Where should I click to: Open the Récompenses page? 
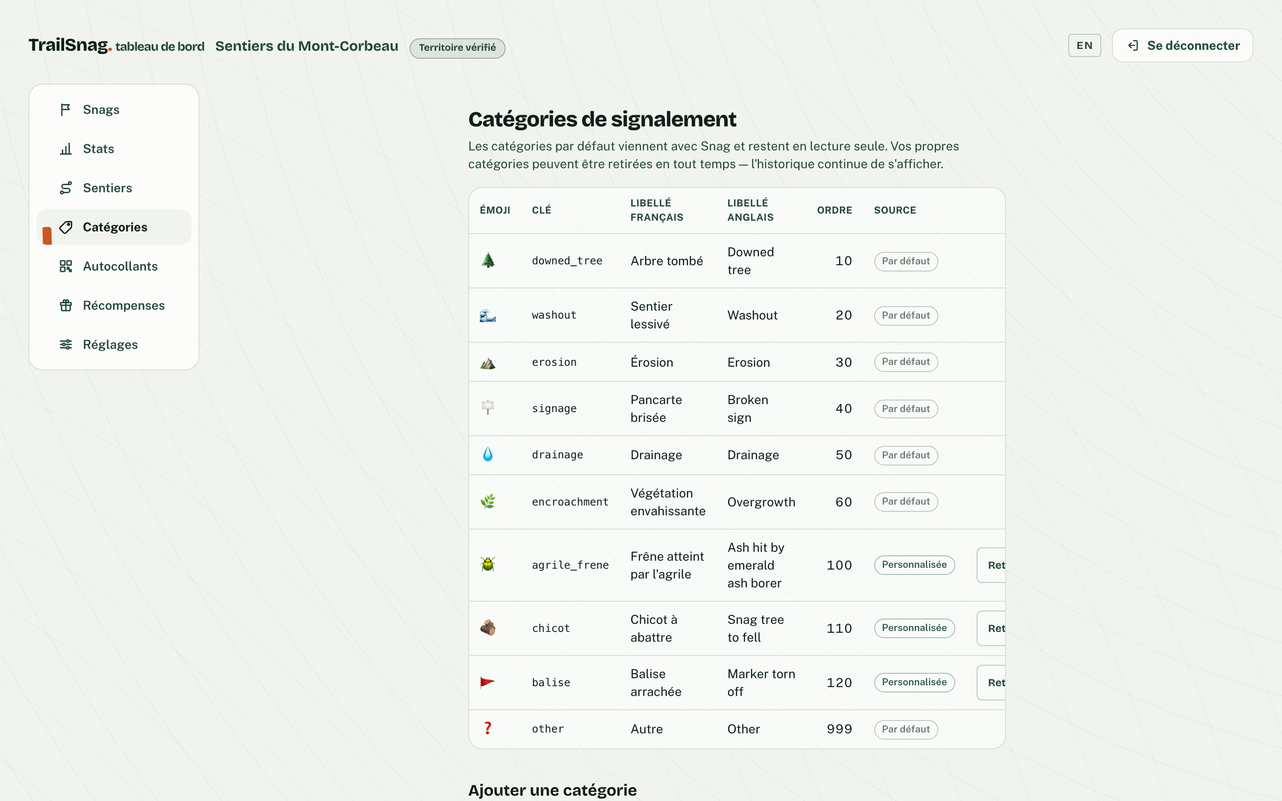[x=114, y=306]
